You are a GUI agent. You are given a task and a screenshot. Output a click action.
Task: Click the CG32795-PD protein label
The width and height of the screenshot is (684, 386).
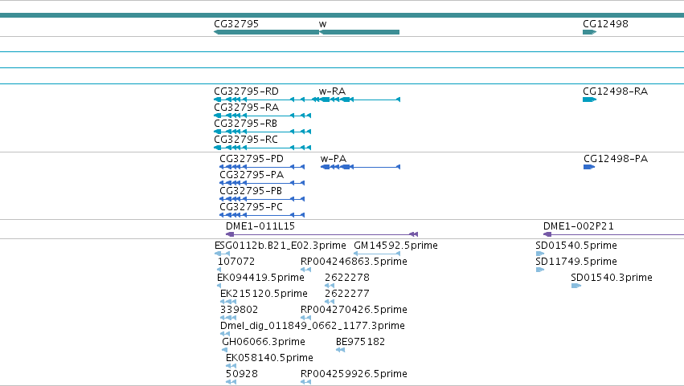(252, 159)
